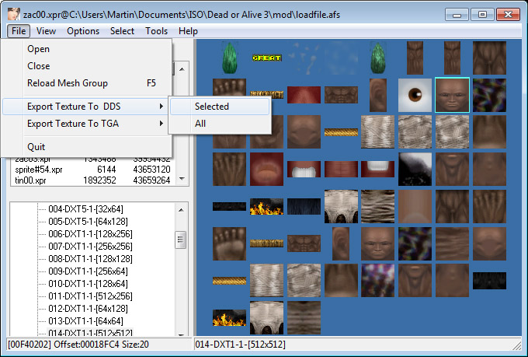This screenshot has height=357, width=528.
Task: Pick All in the DDS export submenu
Action: pyautogui.click(x=220, y=124)
